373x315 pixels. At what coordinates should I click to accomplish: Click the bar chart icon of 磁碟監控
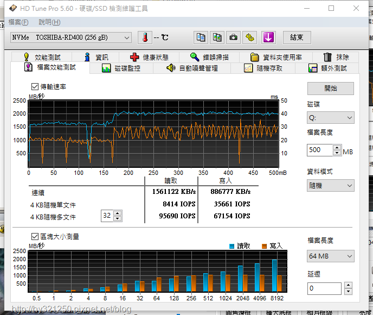tap(106, 68)
